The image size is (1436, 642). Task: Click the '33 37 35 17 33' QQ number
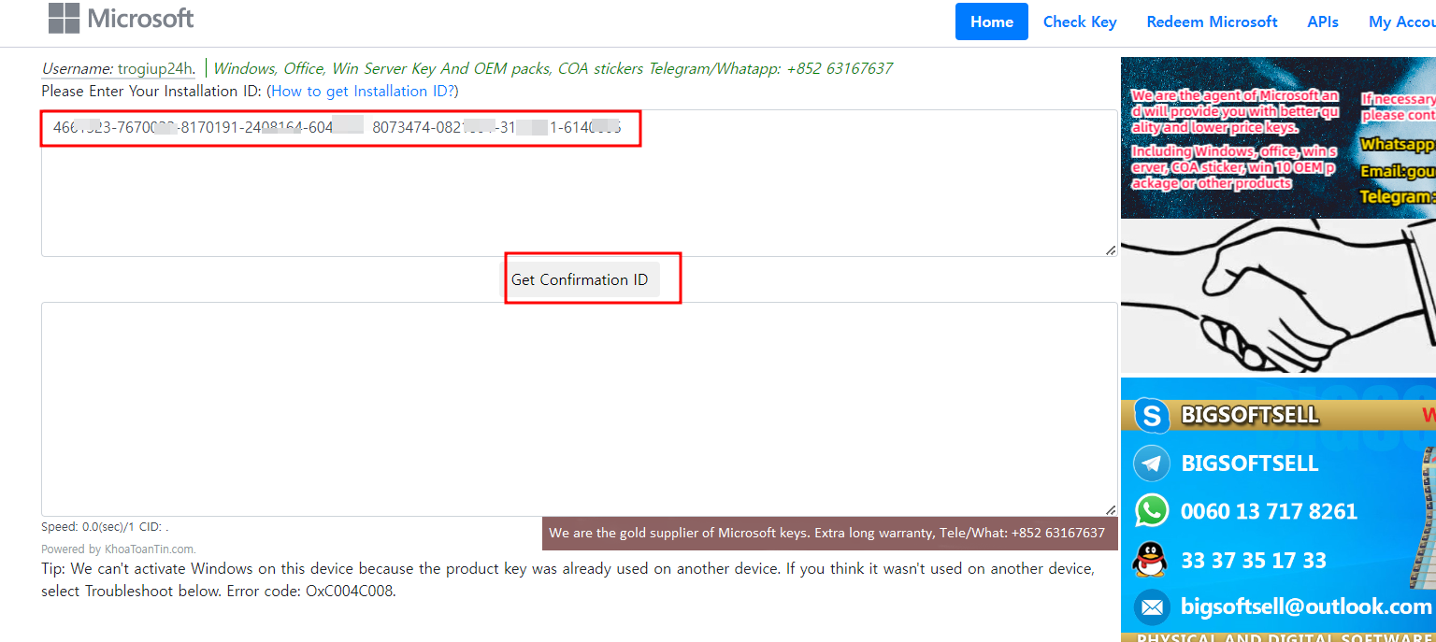click(x=1254, y=561)
